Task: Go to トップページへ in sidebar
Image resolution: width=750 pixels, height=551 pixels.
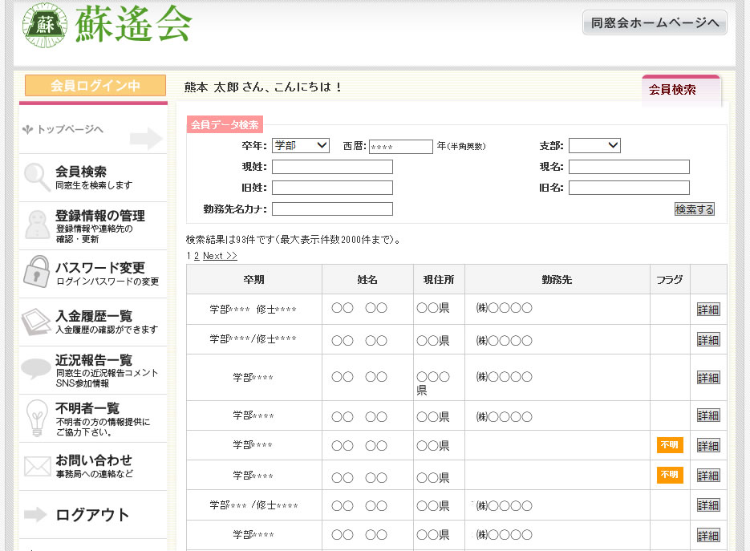Action: pyautogui.click(x=69, y=129)
